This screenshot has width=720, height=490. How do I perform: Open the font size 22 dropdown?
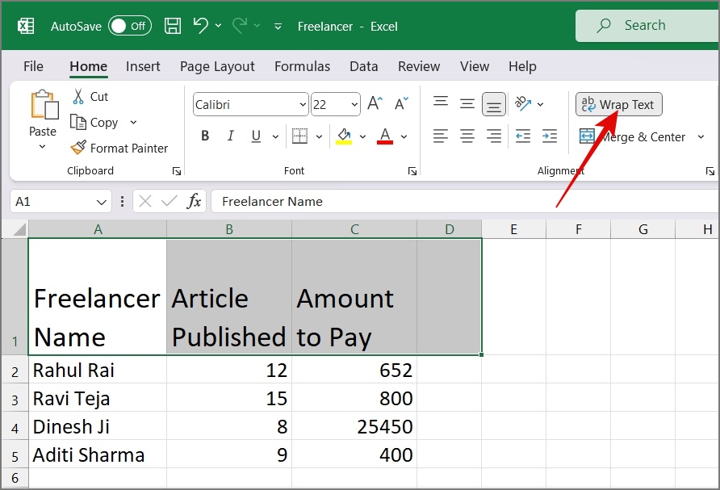(x=354, y=105)
